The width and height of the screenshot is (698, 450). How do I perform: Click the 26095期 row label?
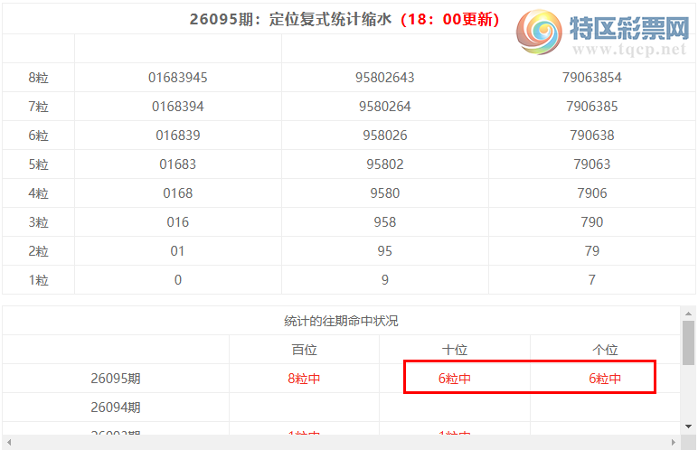[116, 379]
